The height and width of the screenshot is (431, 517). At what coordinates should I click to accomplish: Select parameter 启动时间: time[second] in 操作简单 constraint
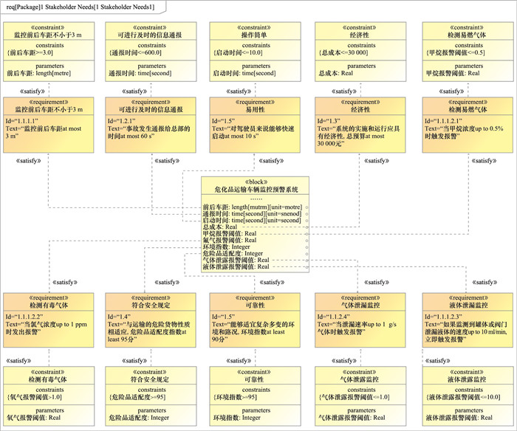tap(244, 73)
